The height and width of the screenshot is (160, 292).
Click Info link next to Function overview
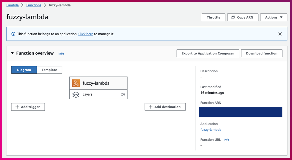pos(61,54)
